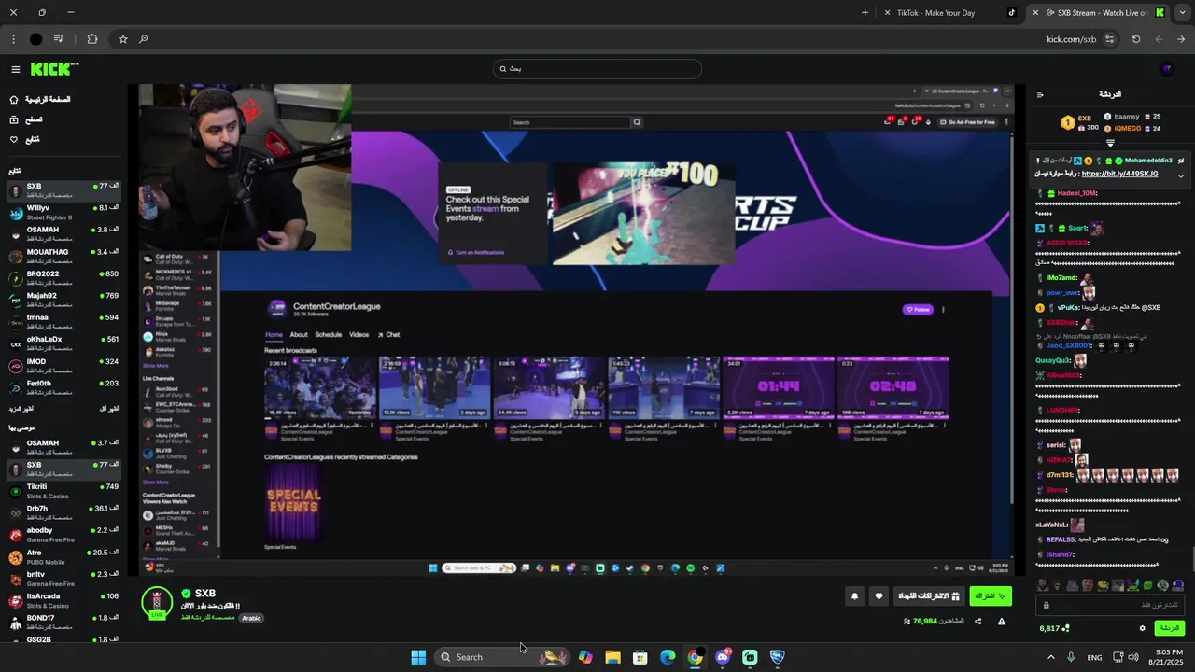Open W1llyv channel in sidebar
Screen dimensions: 1195x672
click(63, 212)
